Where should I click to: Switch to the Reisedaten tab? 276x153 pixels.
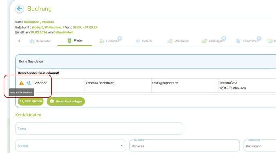[x=41, y=41]
